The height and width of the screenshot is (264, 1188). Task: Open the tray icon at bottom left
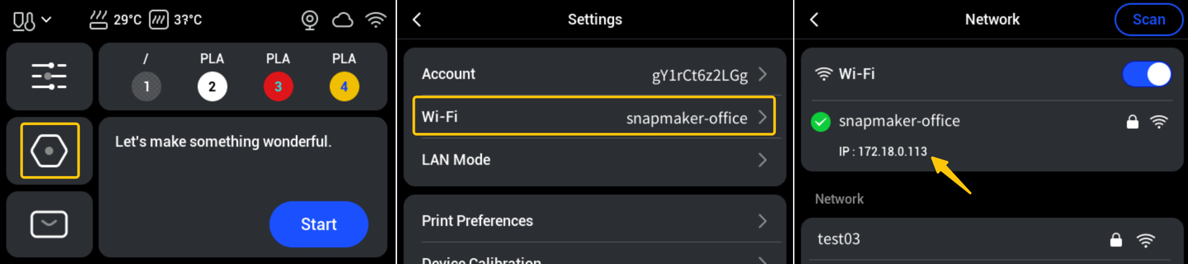[x=49, y=224]
